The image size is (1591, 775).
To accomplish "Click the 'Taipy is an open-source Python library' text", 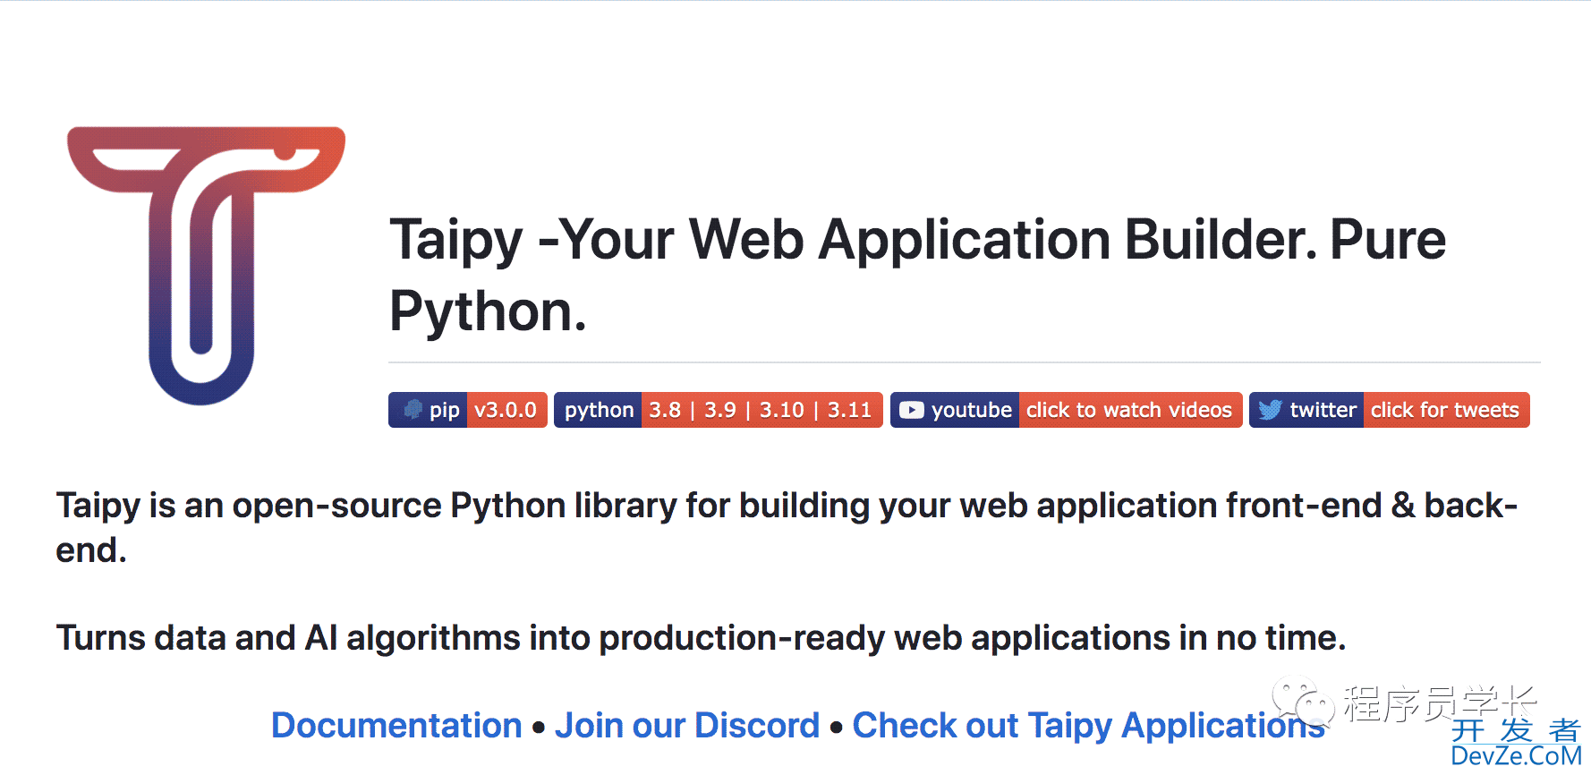I will pyautogui.click(x=787, y=527).
